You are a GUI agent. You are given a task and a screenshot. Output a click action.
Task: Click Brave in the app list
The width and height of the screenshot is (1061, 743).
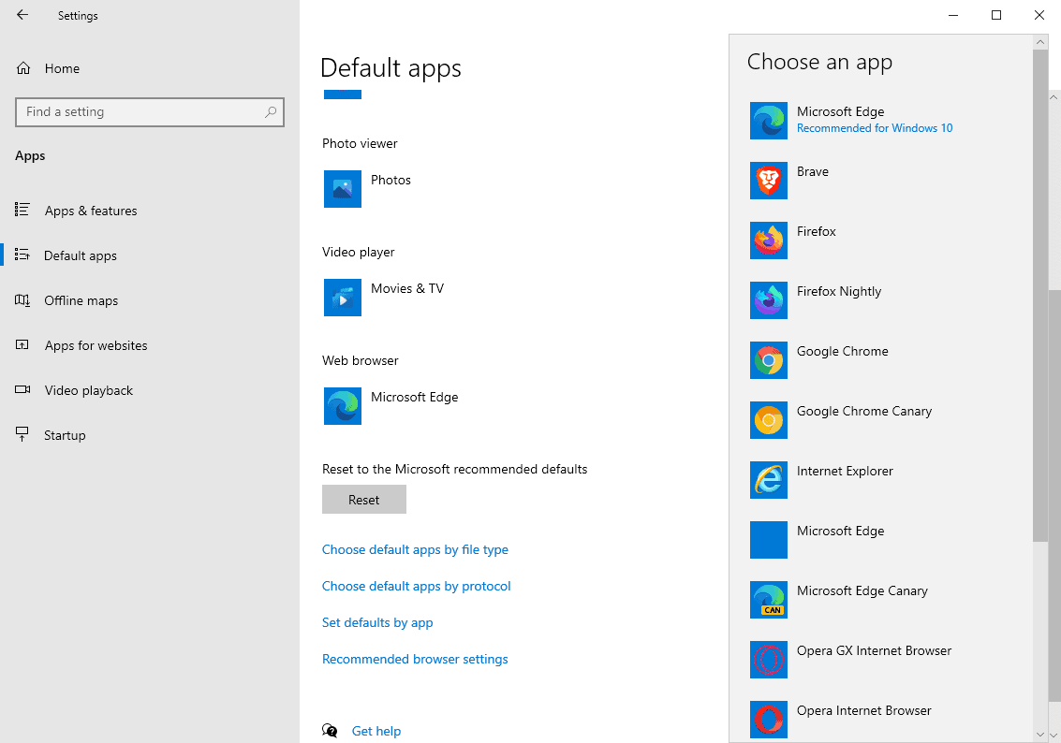(x=812, y=172)
